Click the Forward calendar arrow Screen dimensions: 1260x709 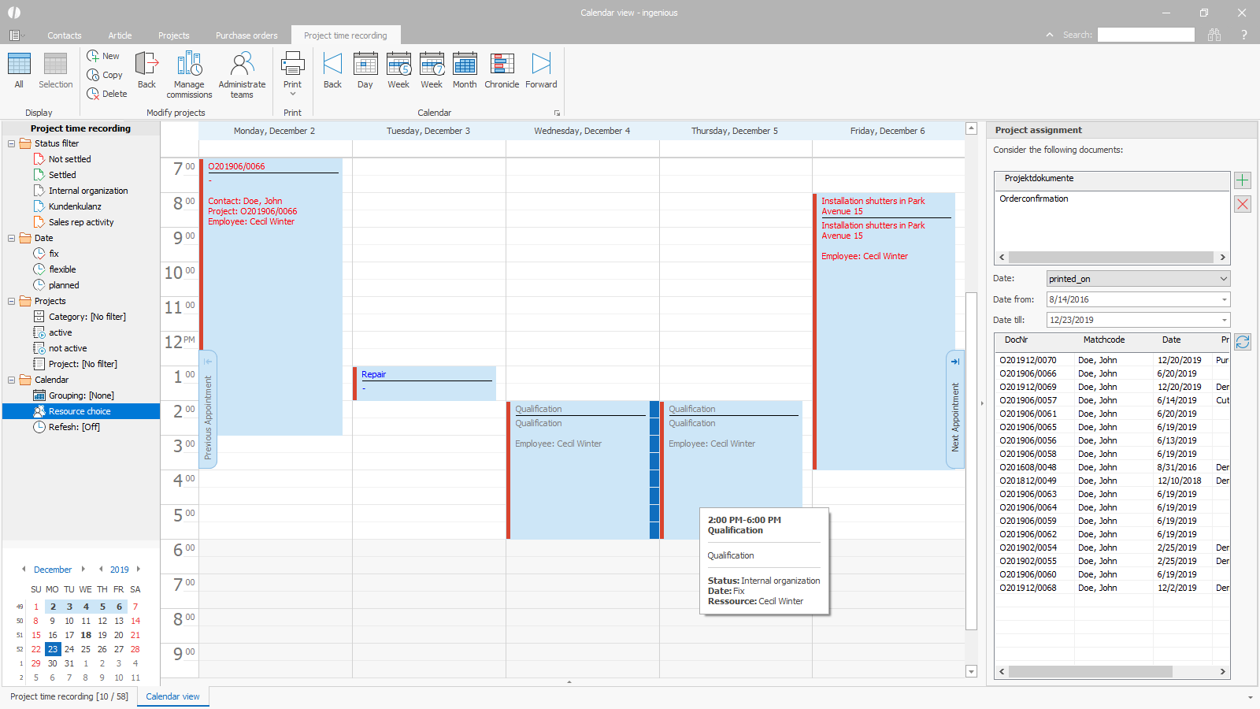(541, 71)
